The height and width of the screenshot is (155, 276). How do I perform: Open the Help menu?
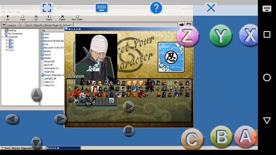tap(18, 12)
